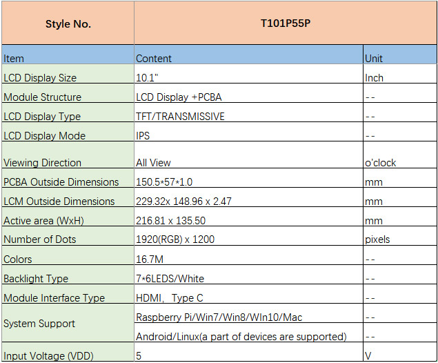Select the T101P55P model number cell
This screenshot has width=438, height=363.
(284, 23)
